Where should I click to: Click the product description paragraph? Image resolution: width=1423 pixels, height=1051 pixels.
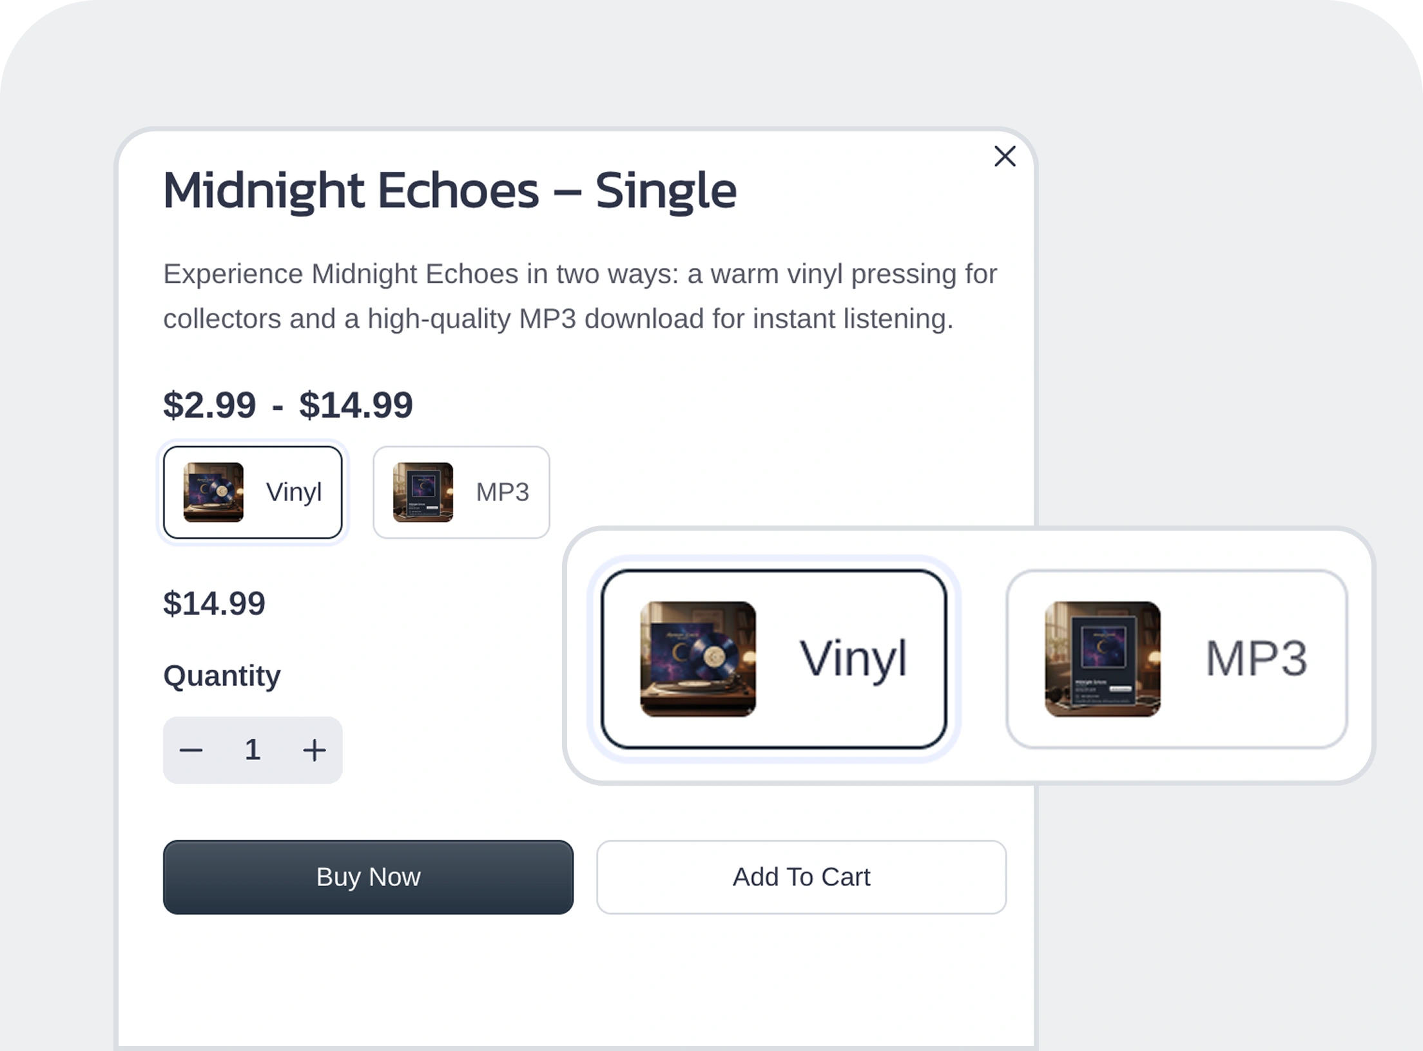(580, 296)
